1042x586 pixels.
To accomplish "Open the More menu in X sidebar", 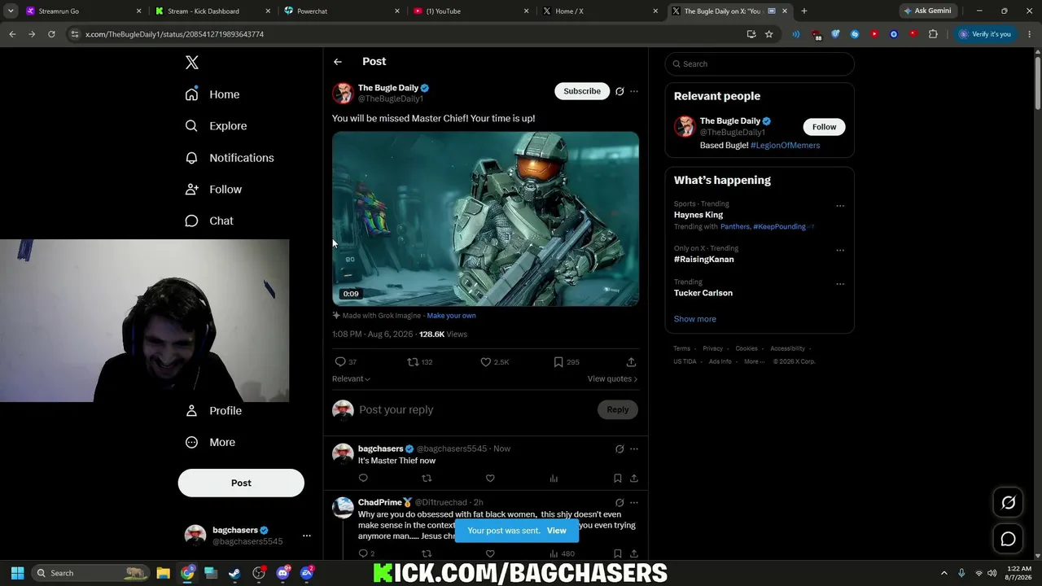I will click(210, 443).
